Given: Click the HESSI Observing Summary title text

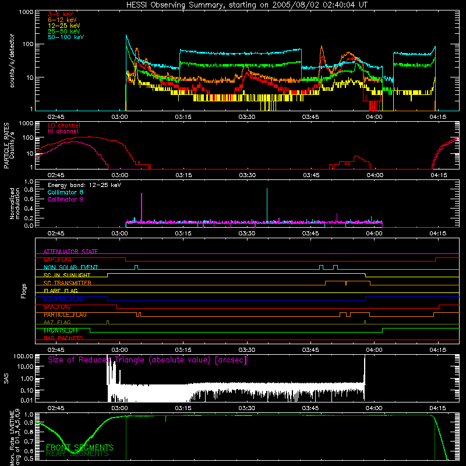Looking at the screenshot, I should (246, 5).
